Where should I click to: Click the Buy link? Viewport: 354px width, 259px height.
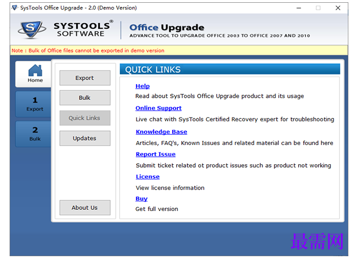tap(142, 199)
